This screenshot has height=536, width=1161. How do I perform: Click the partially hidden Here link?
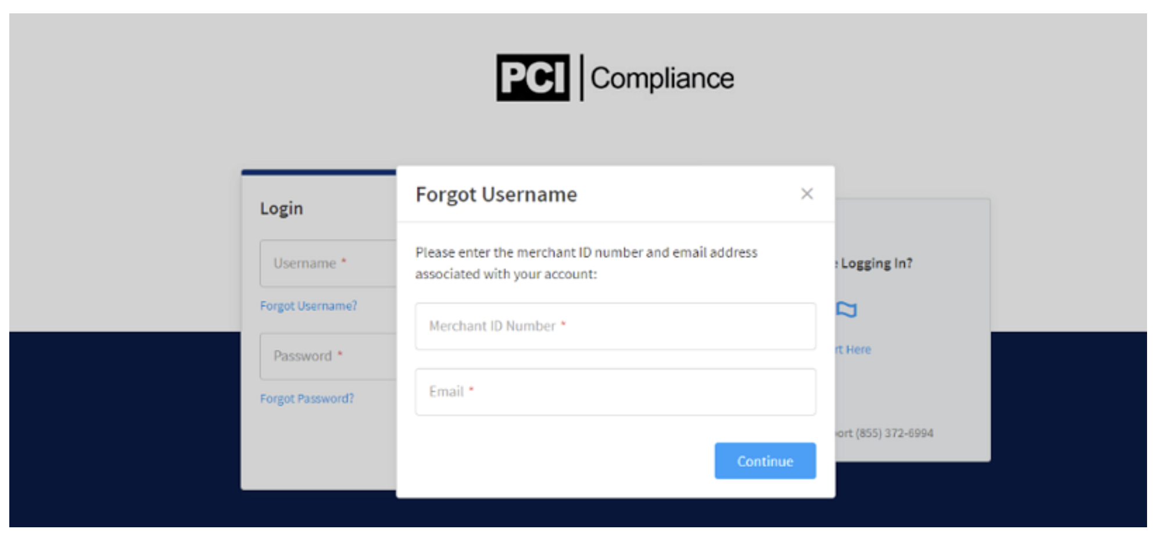click(856, 349)
